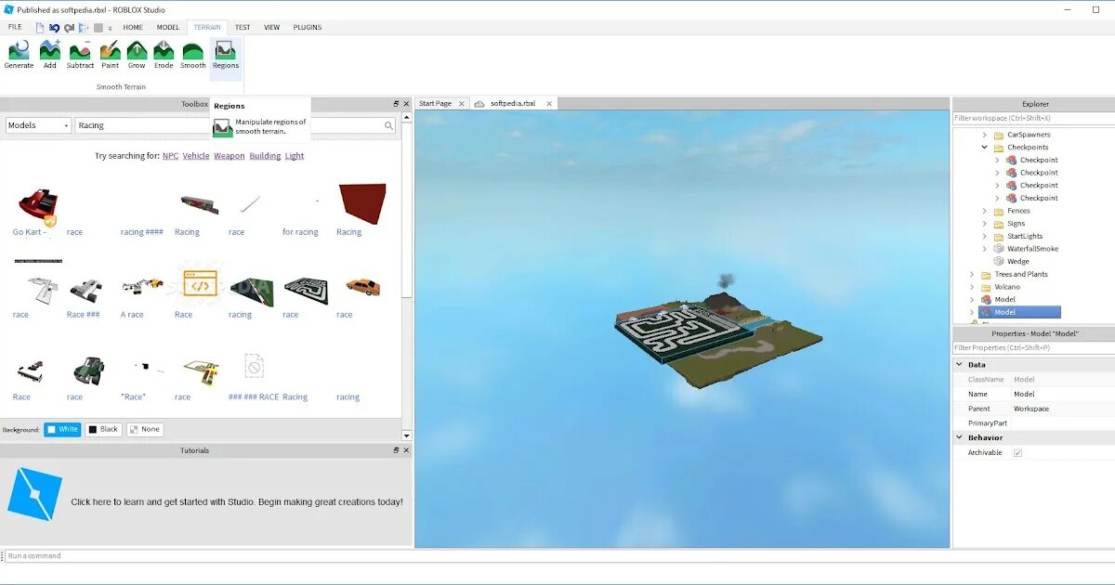Viewport: 1115px width, 585px height.
Task: Click the Weapon search suggestion link
Action: [x=230, y=156]
